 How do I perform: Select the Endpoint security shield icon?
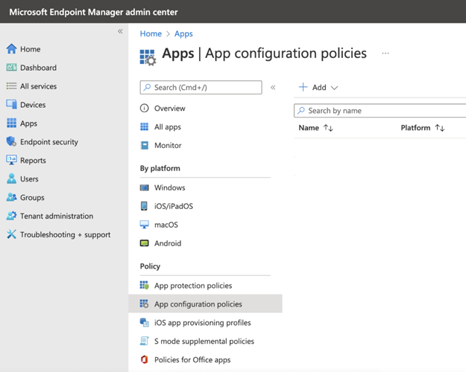(11, 142)
